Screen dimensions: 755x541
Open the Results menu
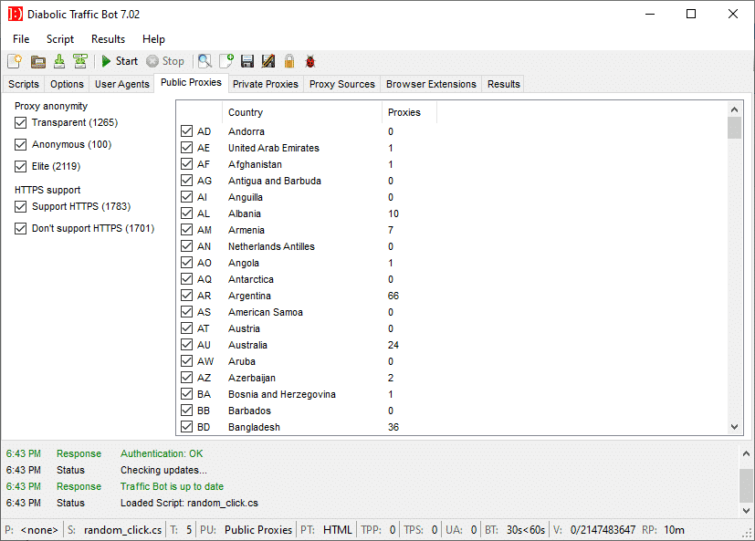tap(109, 39)
